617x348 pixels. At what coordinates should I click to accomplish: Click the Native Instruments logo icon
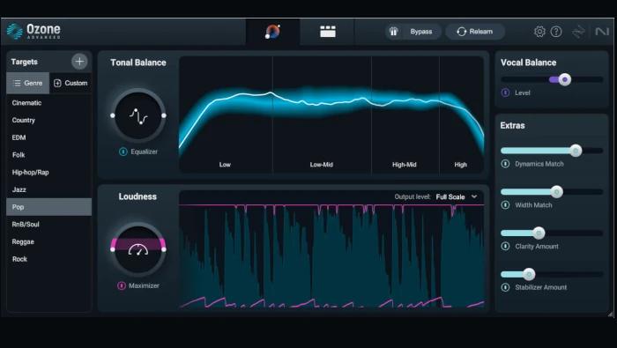(602, 32)
